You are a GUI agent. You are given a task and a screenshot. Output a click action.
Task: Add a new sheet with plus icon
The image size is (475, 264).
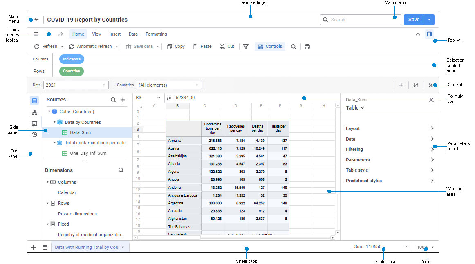coord(34,247)
